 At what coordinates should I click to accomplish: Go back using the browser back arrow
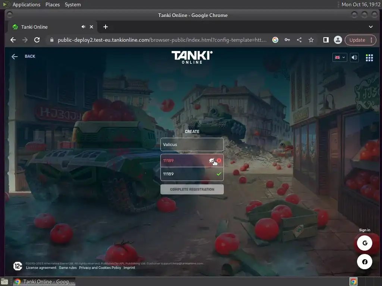(x=13, y=40)
